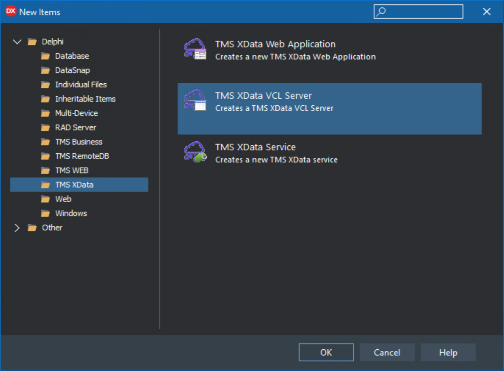504x371 pixels.
Task: Click the TMS XData Web Application icon
Action: 195,49
